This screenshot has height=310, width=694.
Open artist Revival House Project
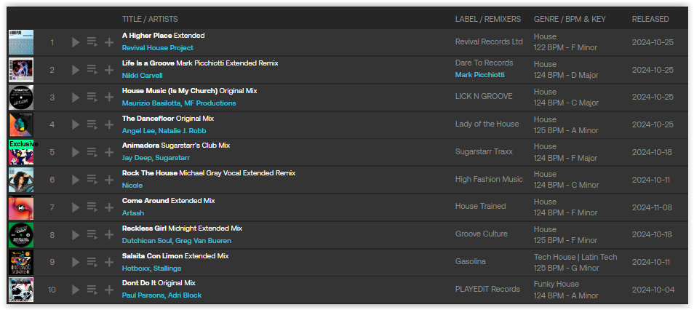click(158, 48)
